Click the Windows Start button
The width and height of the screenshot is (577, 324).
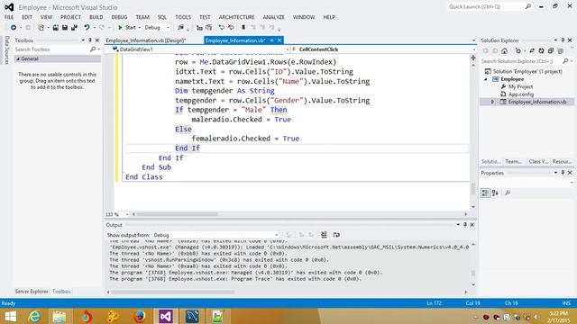[10, 316]
